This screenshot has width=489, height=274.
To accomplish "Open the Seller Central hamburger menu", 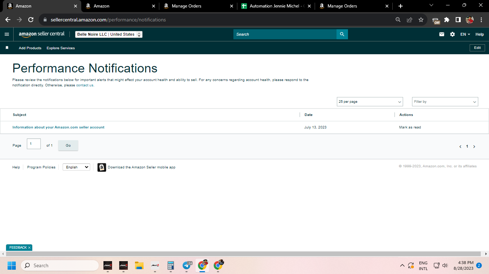I will click(x=7, y=34).
